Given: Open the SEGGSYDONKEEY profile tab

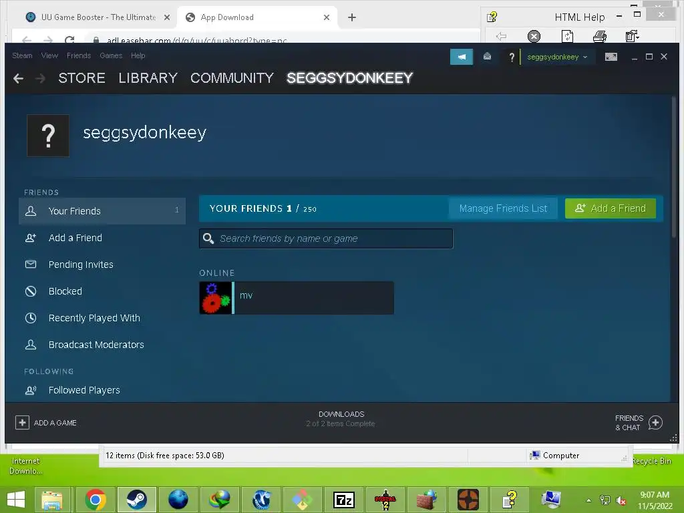Looking at the screenshot, I should pos(349,78).
